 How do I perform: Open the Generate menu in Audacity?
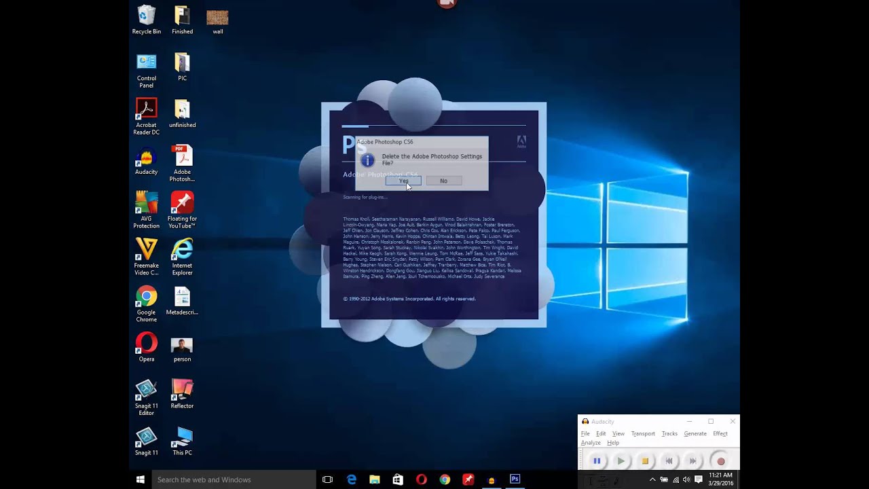(695, 433)
